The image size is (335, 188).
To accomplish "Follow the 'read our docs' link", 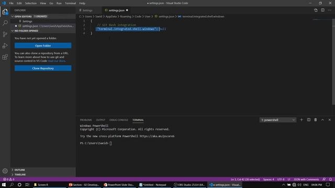I will [57, 61].
